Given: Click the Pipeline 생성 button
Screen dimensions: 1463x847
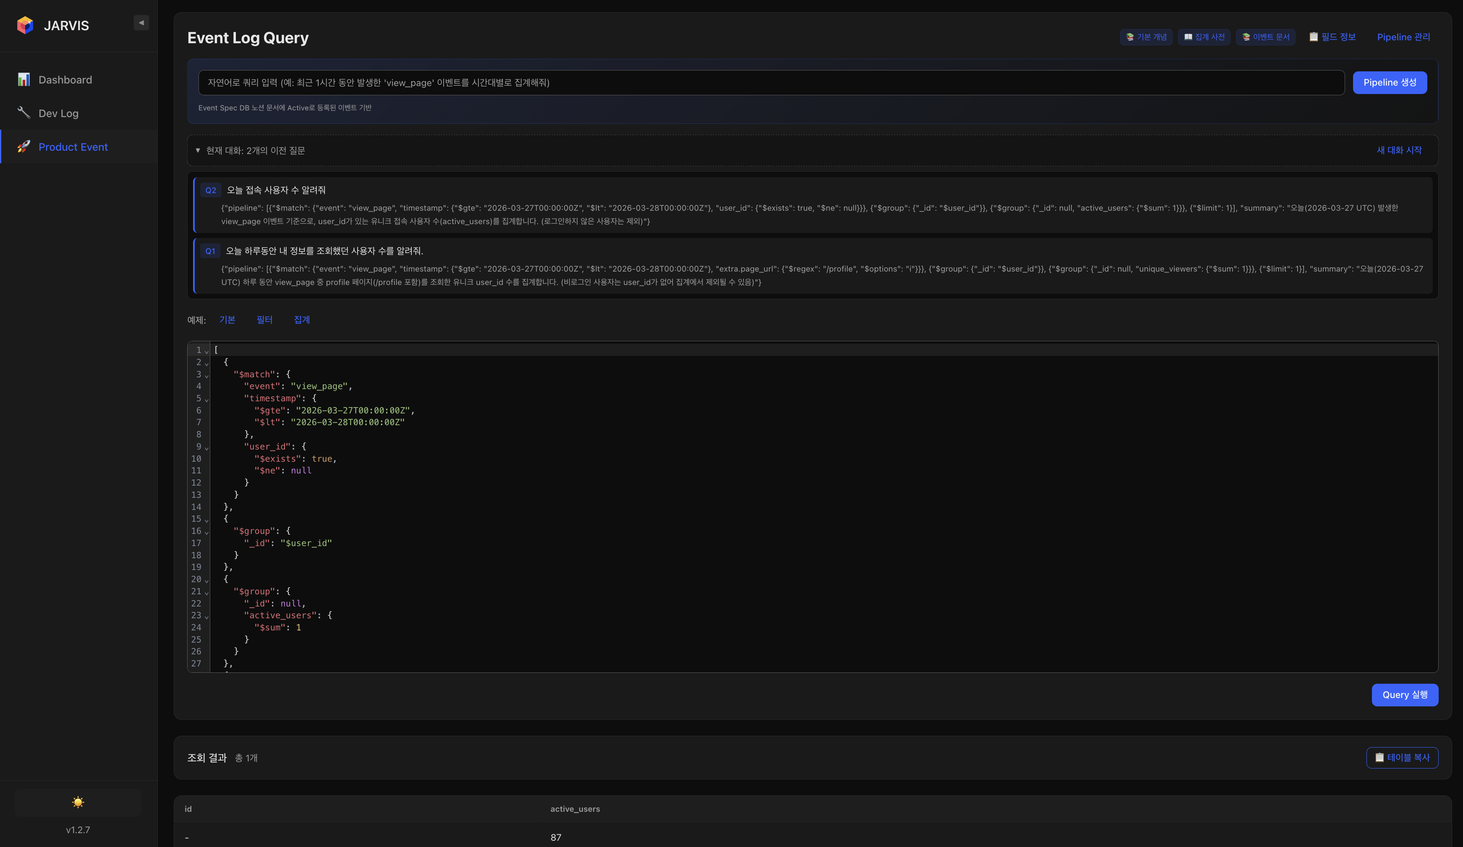Looking at the screenshot, I should point(1389,82).
